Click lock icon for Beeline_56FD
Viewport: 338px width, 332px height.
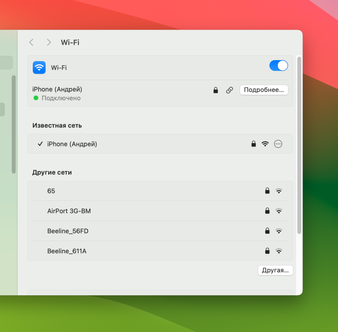coord(267,231)
